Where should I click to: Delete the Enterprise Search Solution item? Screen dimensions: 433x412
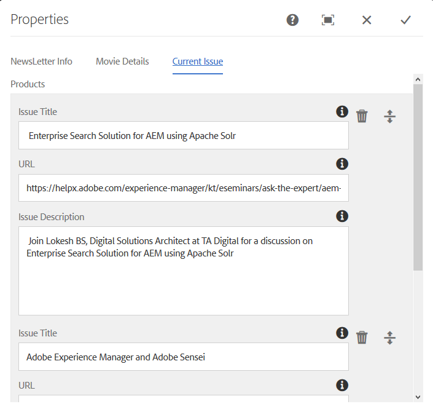[362, 116]
